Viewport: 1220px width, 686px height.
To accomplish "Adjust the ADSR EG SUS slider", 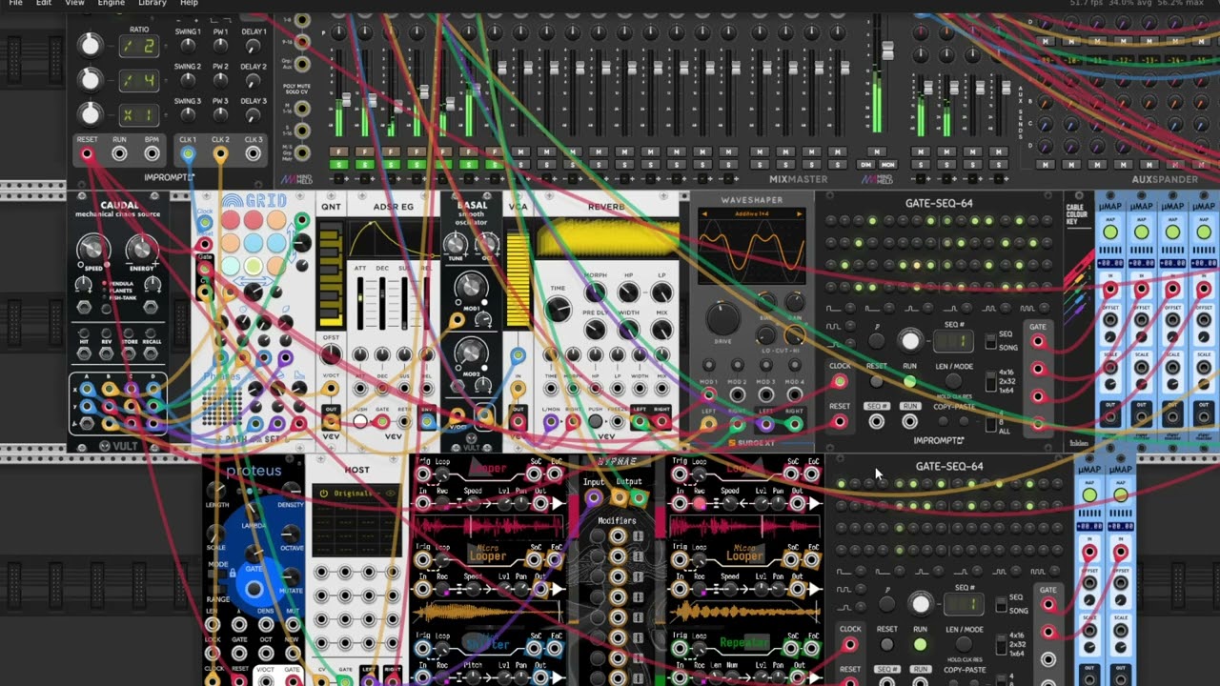I will coord(404,304).
